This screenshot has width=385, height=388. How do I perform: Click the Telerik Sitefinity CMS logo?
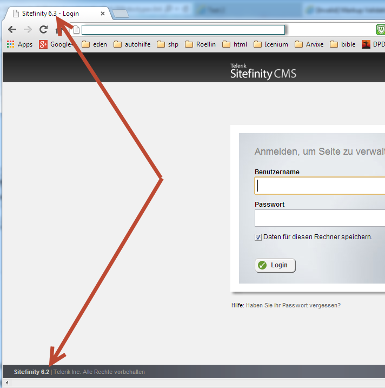(x=263, y=71)
